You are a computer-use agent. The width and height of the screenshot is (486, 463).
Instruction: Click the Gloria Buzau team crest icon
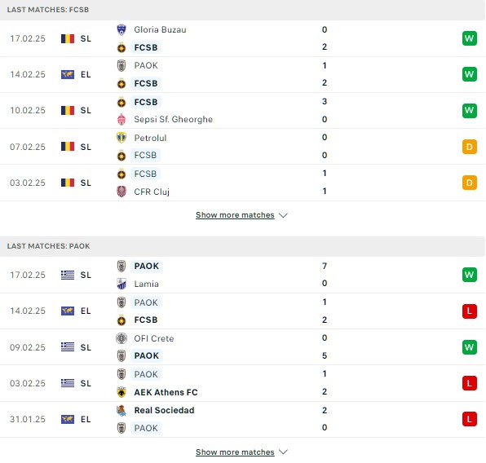(x=121, y=29)
